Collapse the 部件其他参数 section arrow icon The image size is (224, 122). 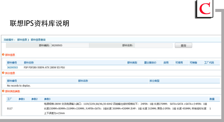3,91
